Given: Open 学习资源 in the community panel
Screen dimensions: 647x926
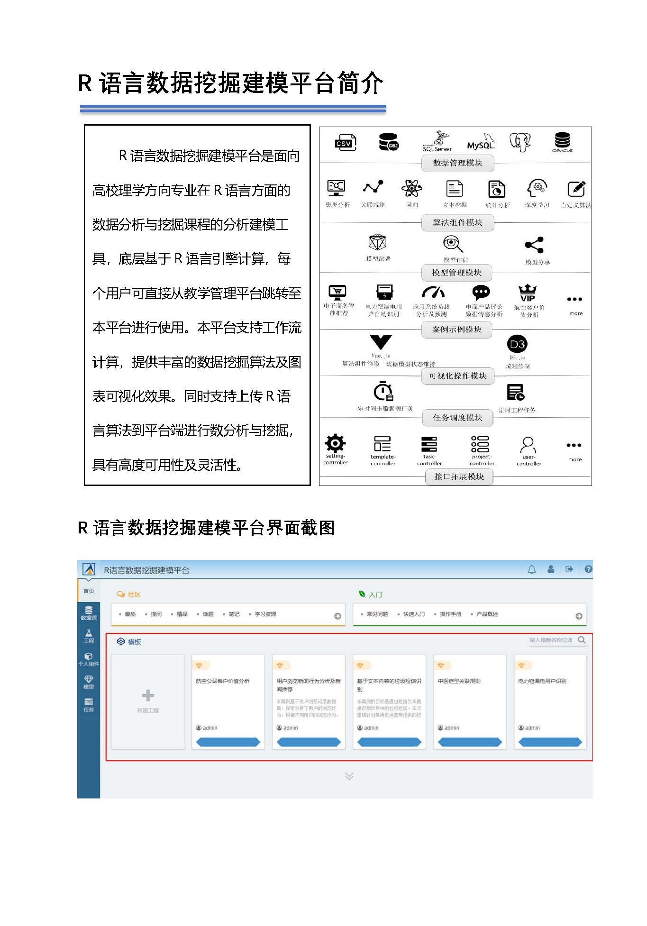Looking at the screenshot, I should click(x=265, y=614).
